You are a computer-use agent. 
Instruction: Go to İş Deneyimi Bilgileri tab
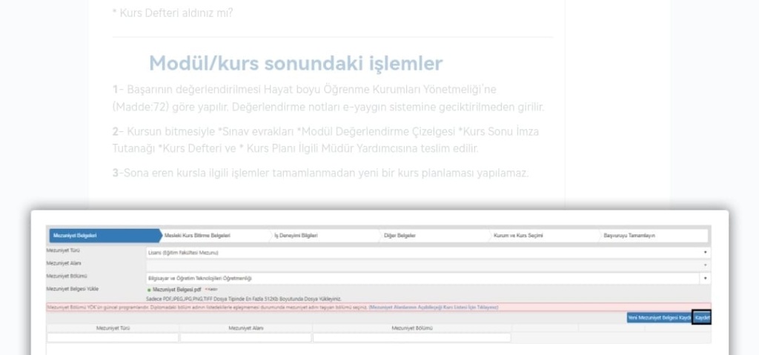click(296, 236)
